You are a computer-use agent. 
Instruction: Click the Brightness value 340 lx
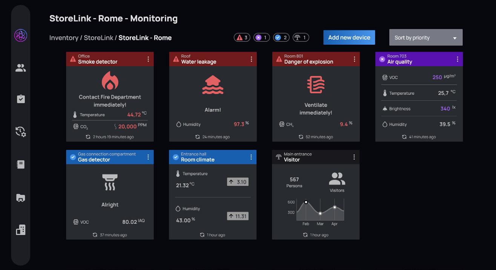pyautogui.click(x=448, y=108)
